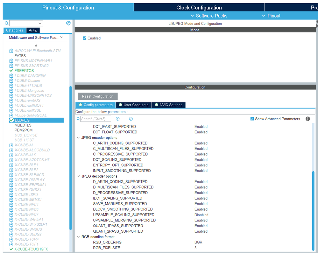Viewport: 318px width, 253px height.
Task: Click parameter Search (Ctrl+F) field
Action: [96, 119]
